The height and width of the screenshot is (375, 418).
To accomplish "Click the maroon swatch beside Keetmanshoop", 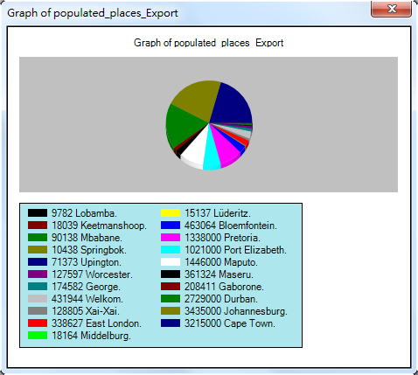I will [38, 226].
